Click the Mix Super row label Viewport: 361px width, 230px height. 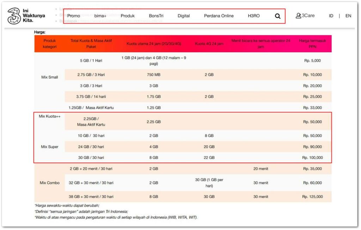(x=49, y=147)
